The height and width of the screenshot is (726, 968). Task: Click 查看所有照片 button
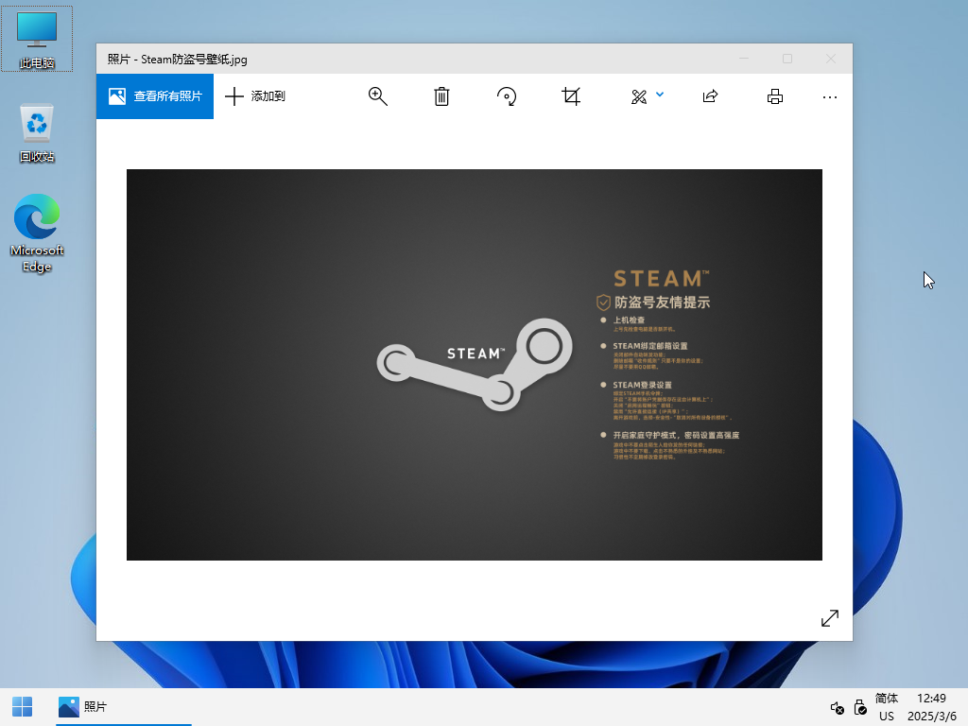(x=155, y=96)
